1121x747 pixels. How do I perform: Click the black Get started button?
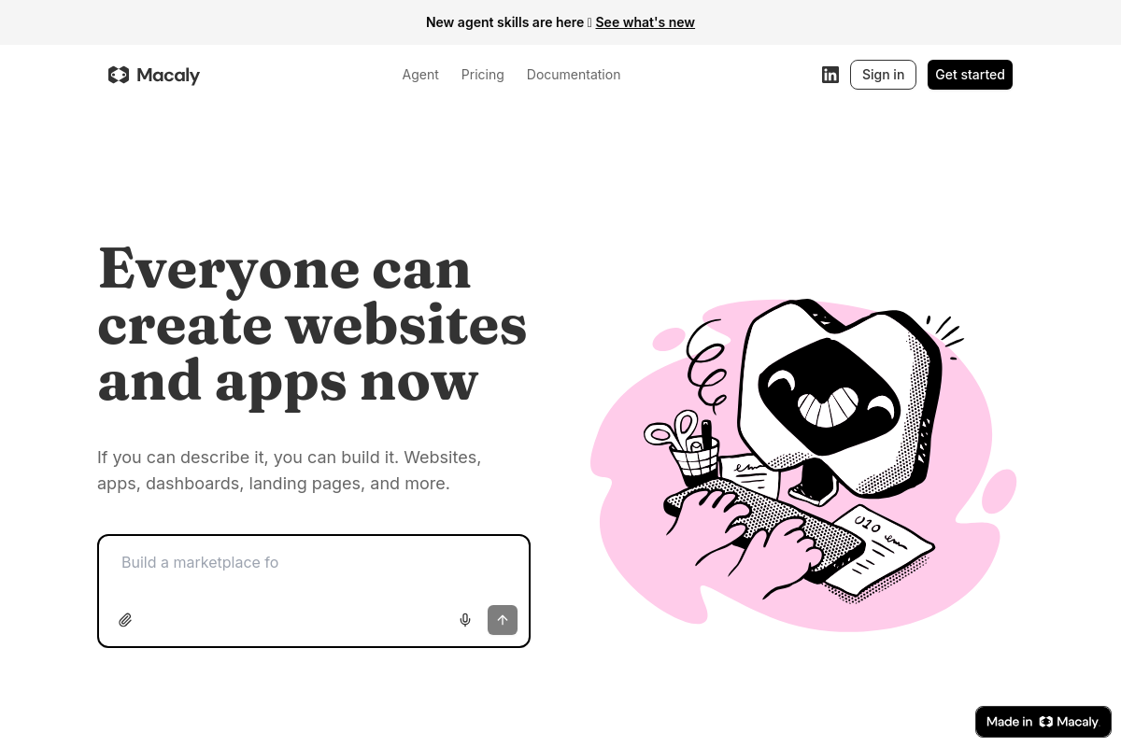(970, 75)
